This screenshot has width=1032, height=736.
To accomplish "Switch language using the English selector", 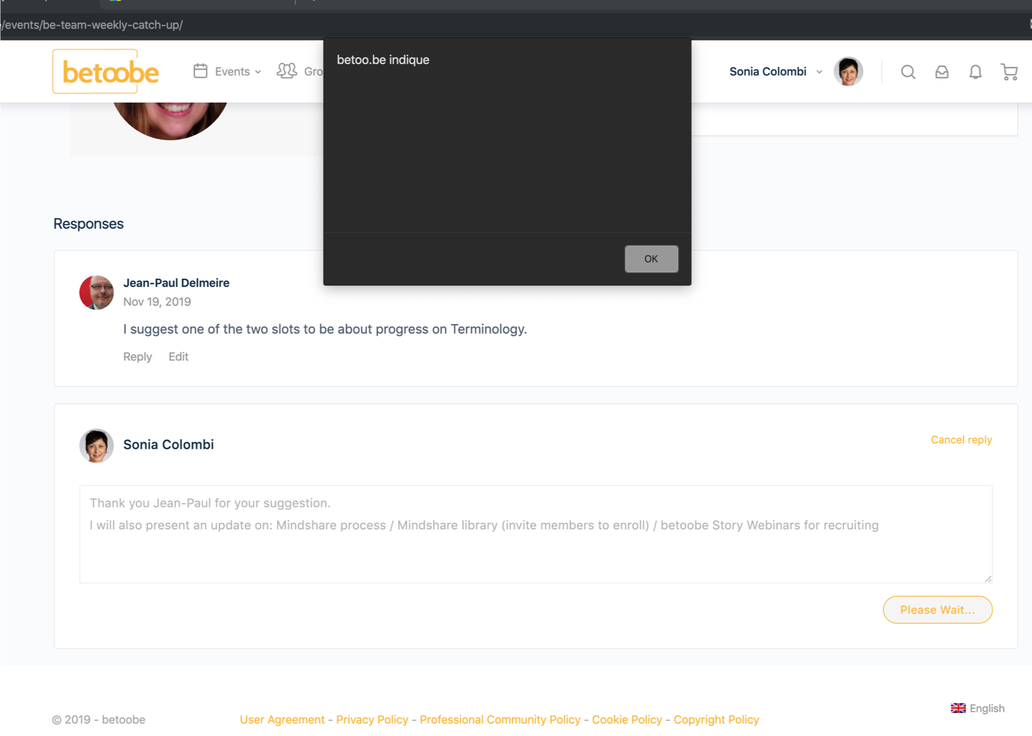I will tap(978, 708).
